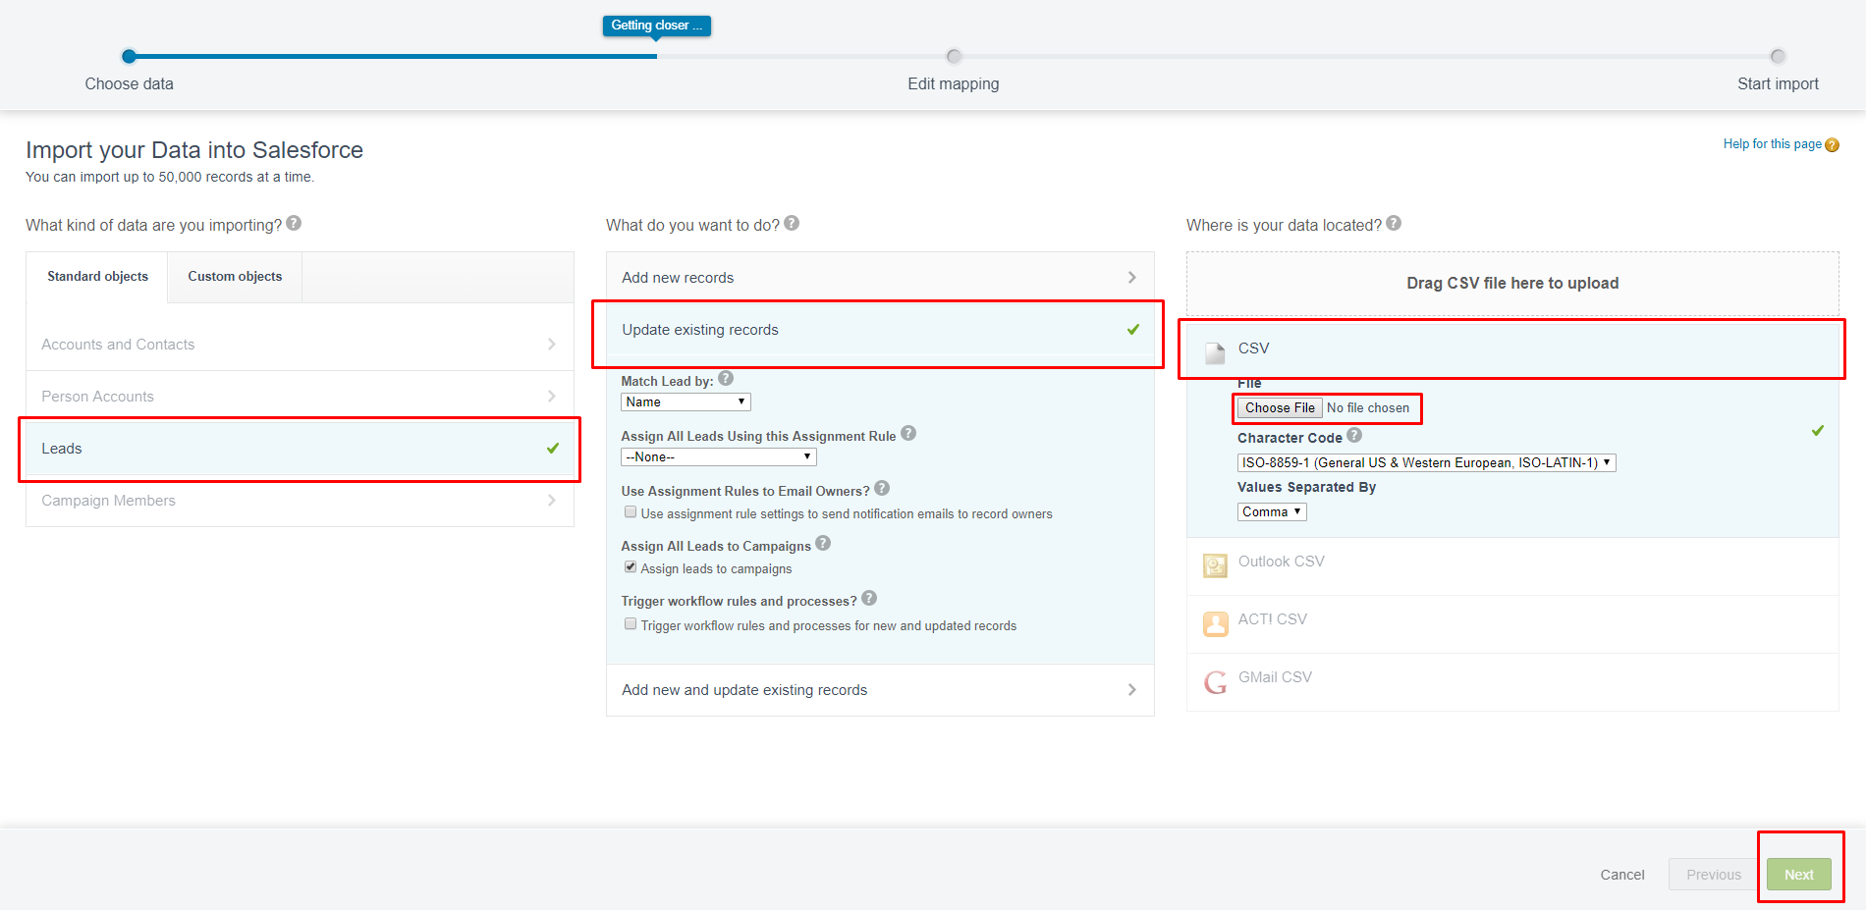Switch to Custom objects tab
The width and height of the screenshot is (1866, 910).
(x=235, y=277)
